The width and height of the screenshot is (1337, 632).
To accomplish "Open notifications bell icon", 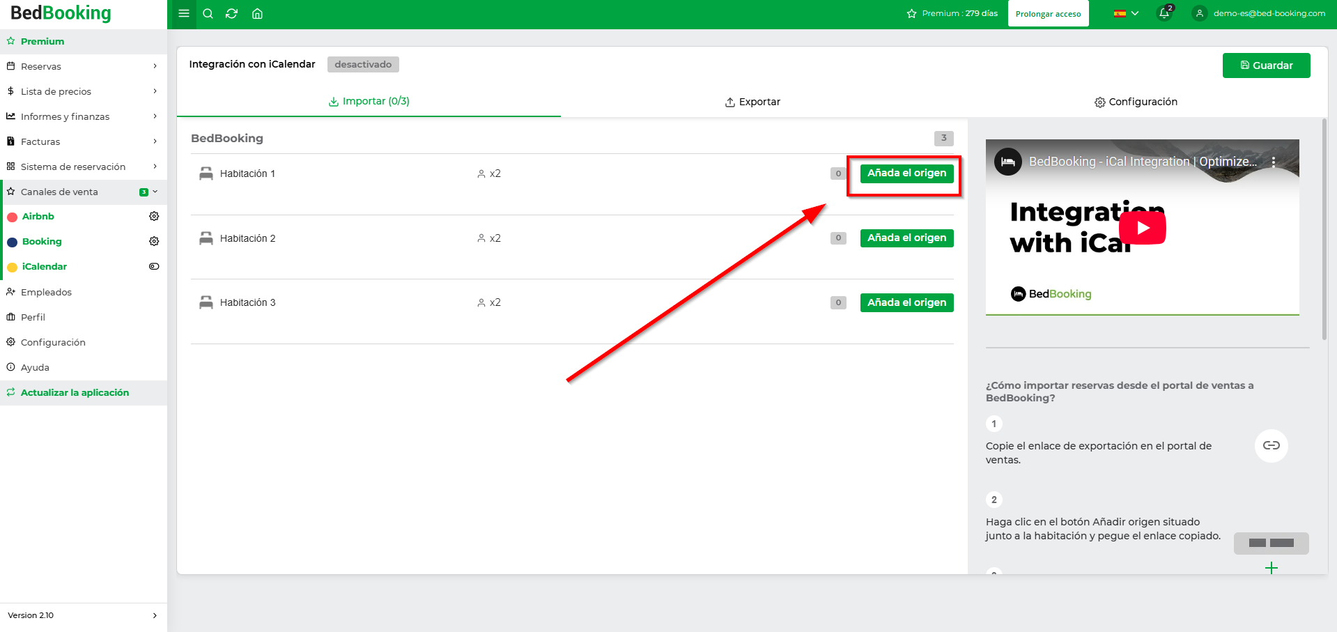I will 1164,13.
